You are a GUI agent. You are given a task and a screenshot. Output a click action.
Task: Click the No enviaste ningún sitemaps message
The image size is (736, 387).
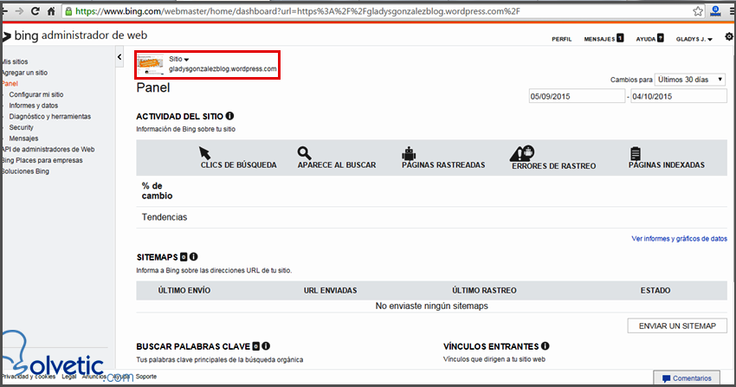pos(431,306)
